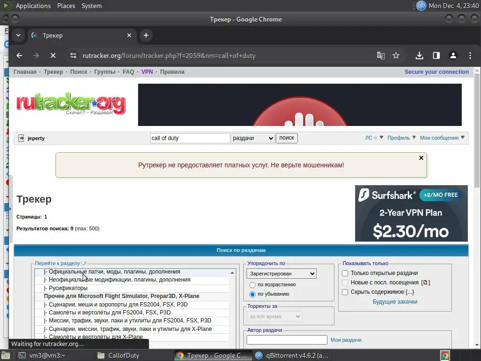Open Трекер in site navigation
This screenshot has height=361, width=481.
[x=53, y=72]
